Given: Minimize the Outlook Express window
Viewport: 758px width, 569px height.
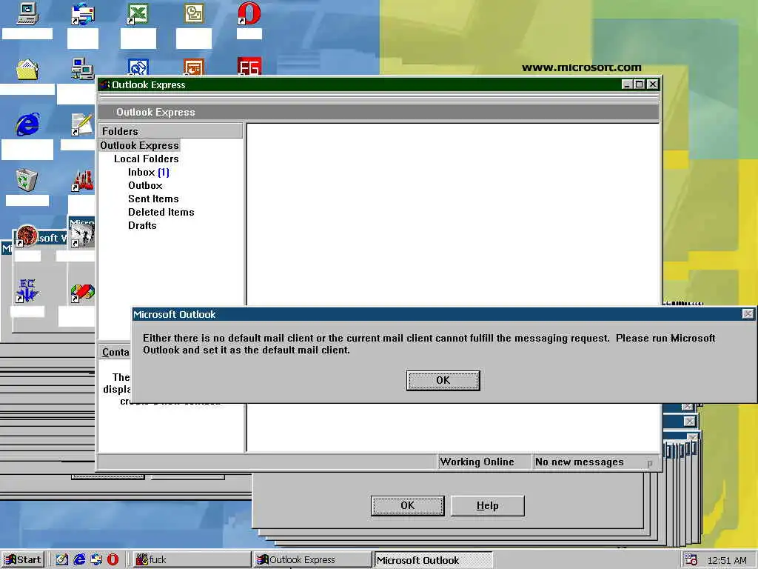Looking at the screenshot, I should 627,84.
